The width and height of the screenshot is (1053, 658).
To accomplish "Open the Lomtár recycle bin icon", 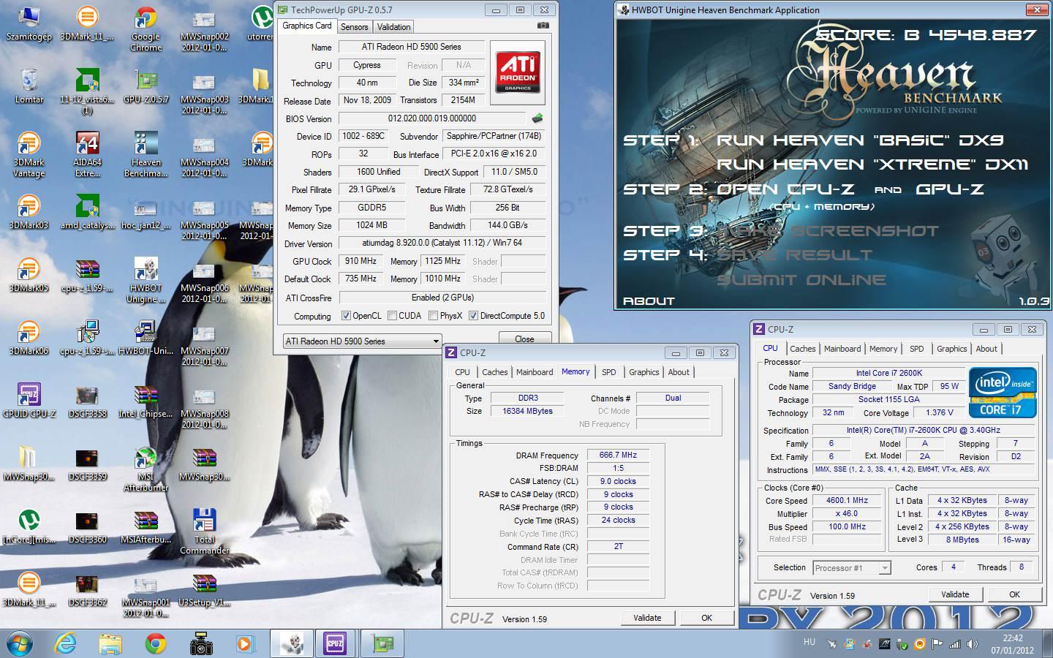I will tap(29, 86).
